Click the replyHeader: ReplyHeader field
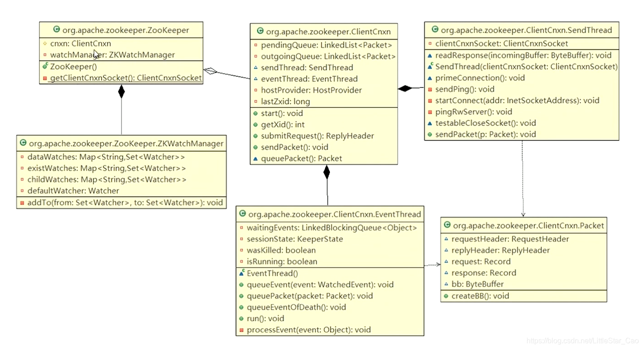 tap(501, 250)
